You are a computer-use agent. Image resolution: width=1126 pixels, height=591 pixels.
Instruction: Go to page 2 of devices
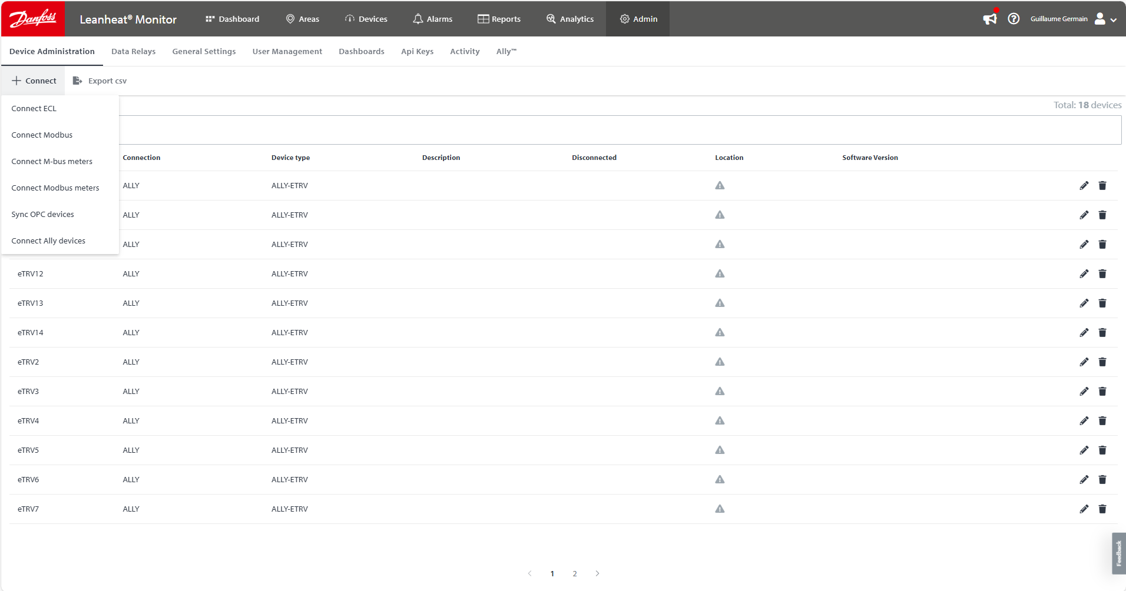pyautogui.click(x=575, y=573)
